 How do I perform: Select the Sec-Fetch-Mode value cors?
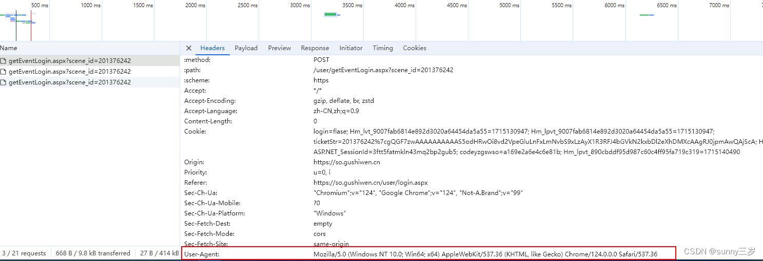[320, 234]
